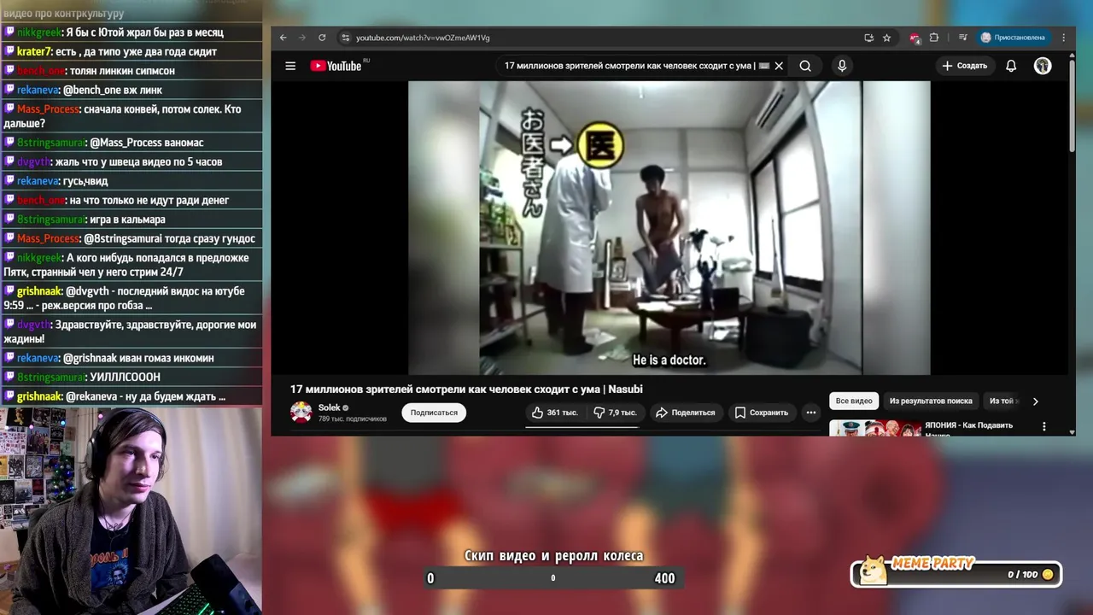Bookmark this page with the star icon

886,38
